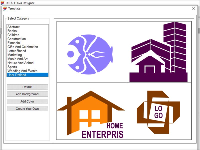This screenshot has width=200, height=150.
Task: Select the Abstract category
Action: point(14,27)
